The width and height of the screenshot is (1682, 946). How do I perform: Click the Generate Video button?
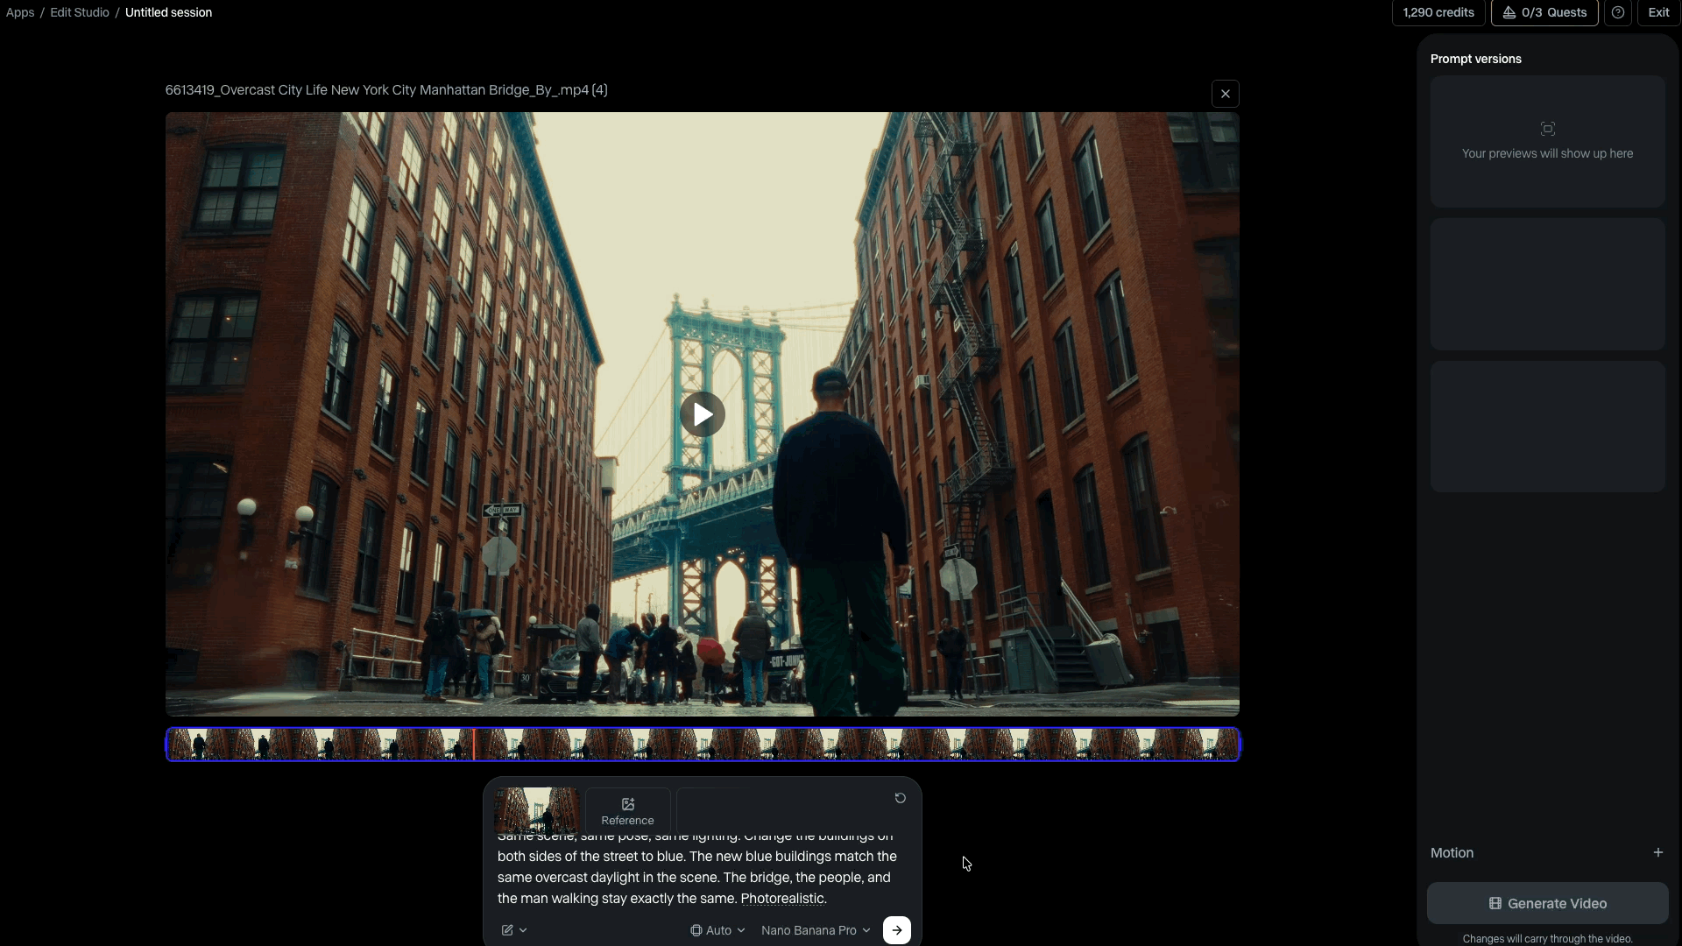pyautogui.click(x=1547, y=903)
